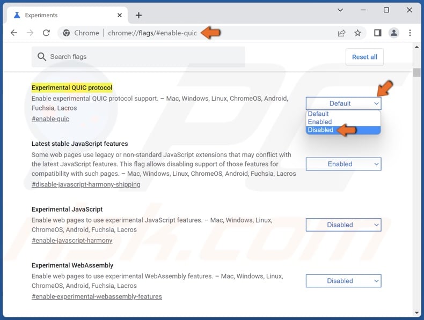This screenshot has width=424, height=320.
Task: Click the Chrome site info icon
Action: (66, 33)
